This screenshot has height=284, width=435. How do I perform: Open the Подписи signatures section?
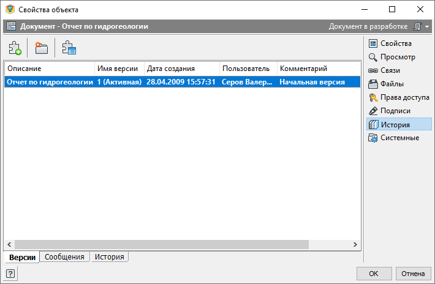(395, 111)
